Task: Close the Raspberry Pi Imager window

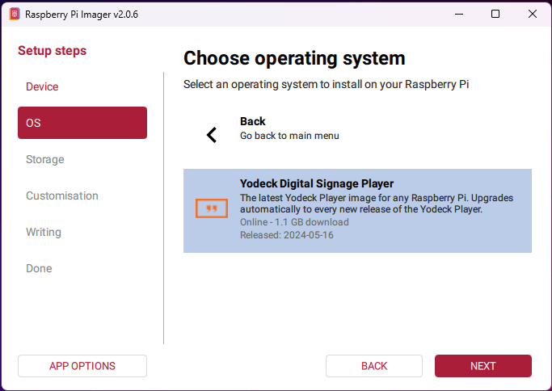Action: pos(533,15)
